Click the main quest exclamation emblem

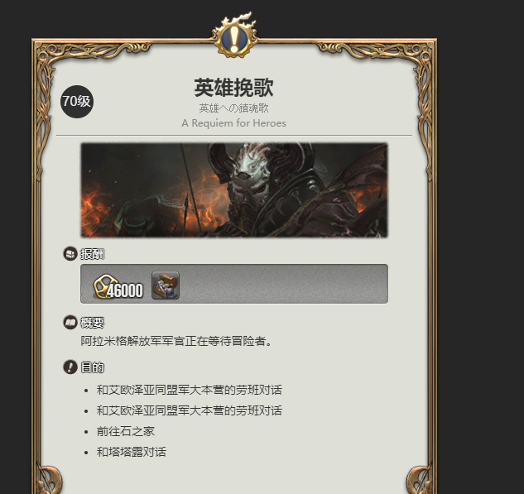[x=234, y=36]
